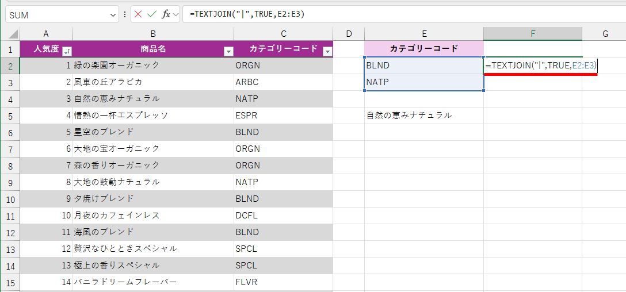Click cell containing 情熱の一杯エスプレッソ
The height and width of the screenshot is (292, 626).
(153, 116)
